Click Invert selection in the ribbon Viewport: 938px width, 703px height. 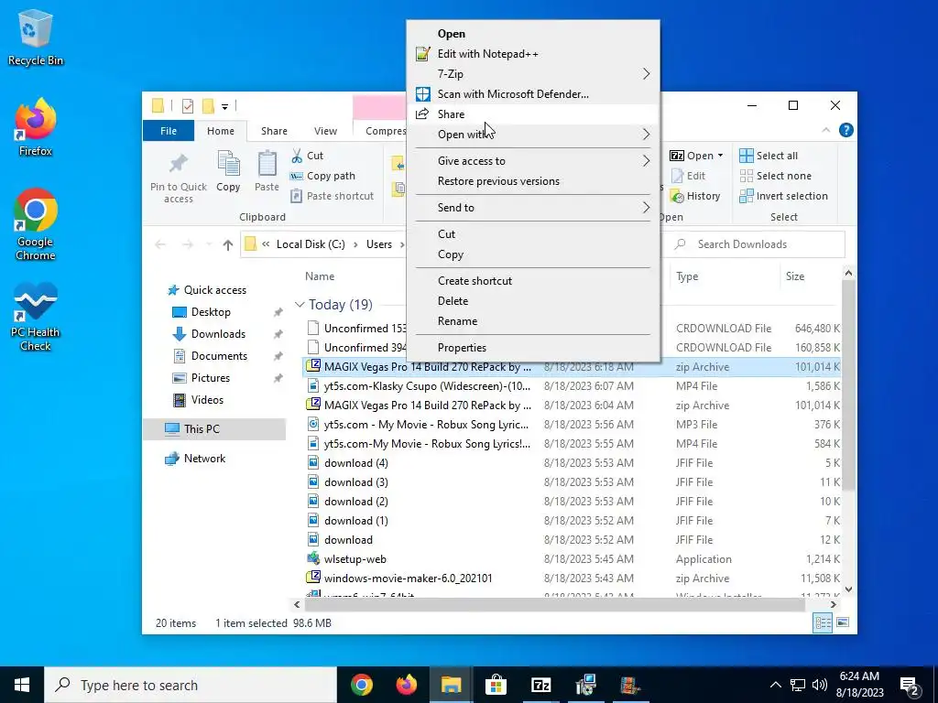pyautogui.click(x=784, y=196)
